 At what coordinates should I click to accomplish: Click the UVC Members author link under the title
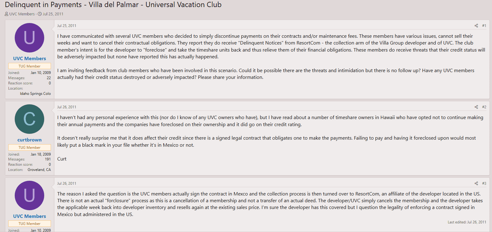22,14
